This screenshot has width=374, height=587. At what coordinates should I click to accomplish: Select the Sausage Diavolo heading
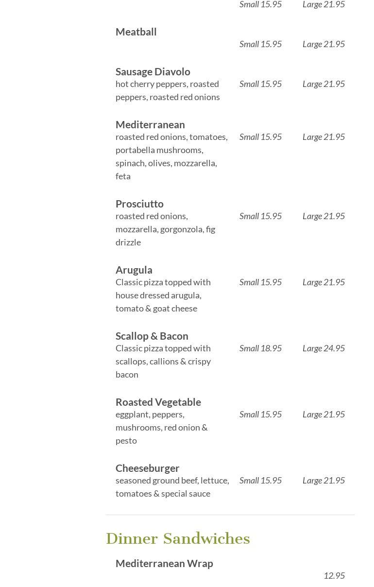(153, 71)
